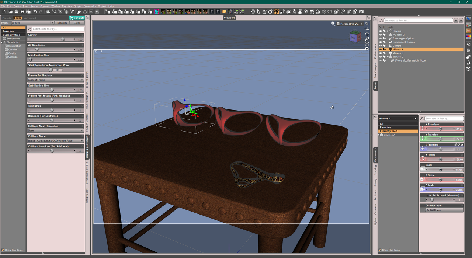Open the Render menu
Screen dimensions: 472x258
(x=34, y=6)
